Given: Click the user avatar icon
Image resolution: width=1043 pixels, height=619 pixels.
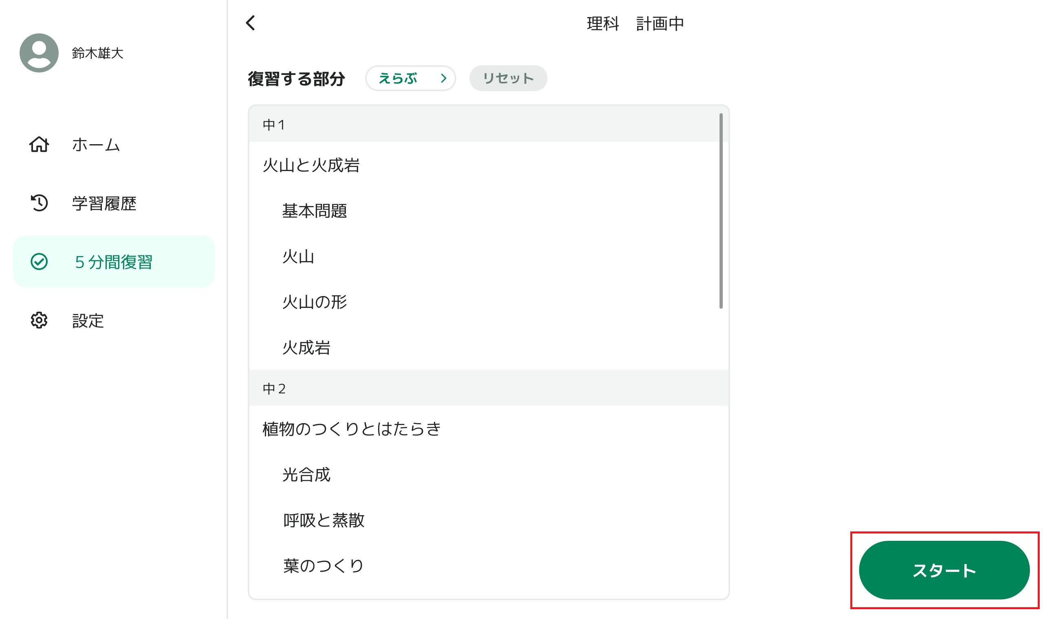Looking at the screenshot, I should 39,53.
